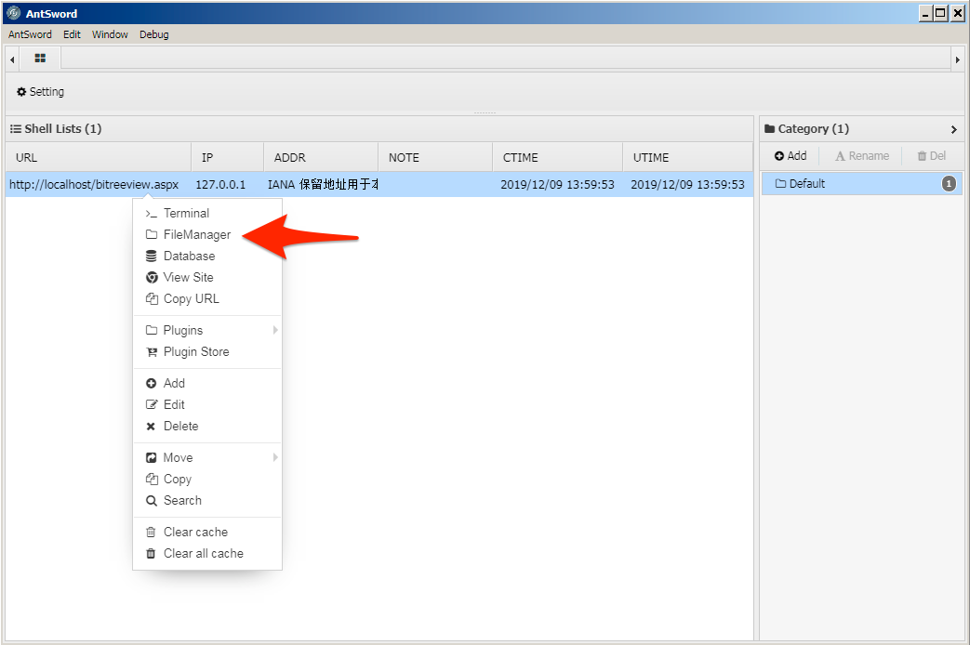Open the Edit menu in the menu bar
The height and width of the screenshot is (645, 970).
(x=72, y=34)
